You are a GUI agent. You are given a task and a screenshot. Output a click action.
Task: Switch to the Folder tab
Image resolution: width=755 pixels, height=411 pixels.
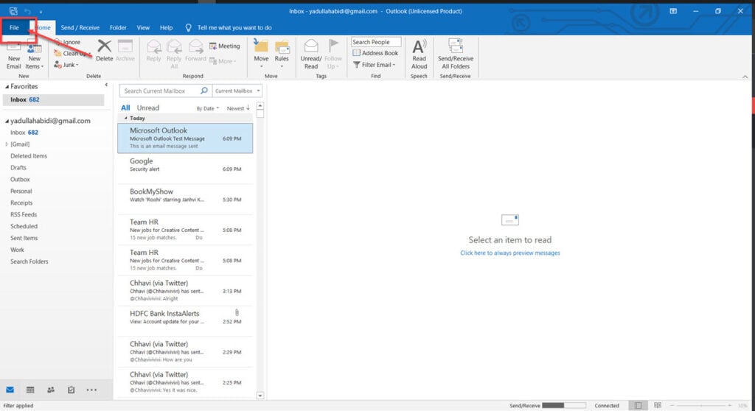(x=118, y=27)
